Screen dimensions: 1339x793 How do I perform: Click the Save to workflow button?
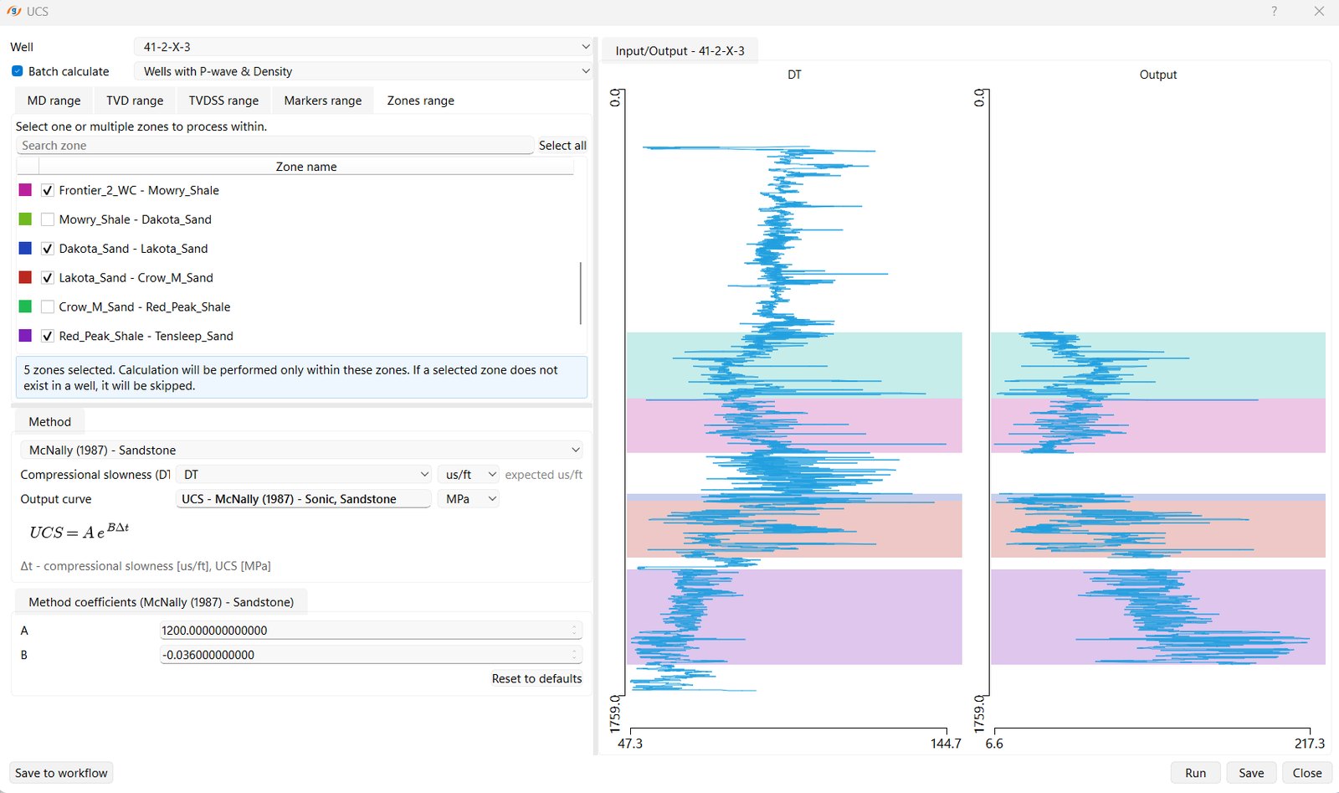click(61, 773)
